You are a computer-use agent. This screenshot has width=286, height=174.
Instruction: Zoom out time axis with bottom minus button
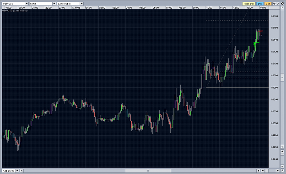tap(263, 171)
